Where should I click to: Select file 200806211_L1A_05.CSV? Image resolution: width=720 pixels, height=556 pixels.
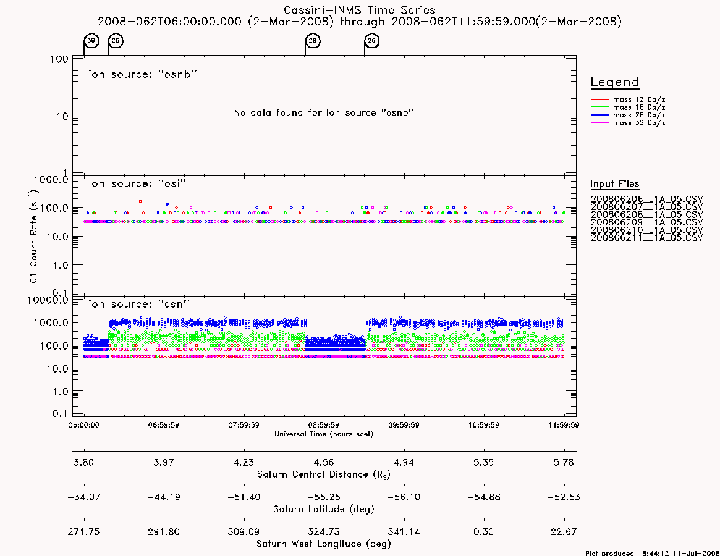(646, 238)
